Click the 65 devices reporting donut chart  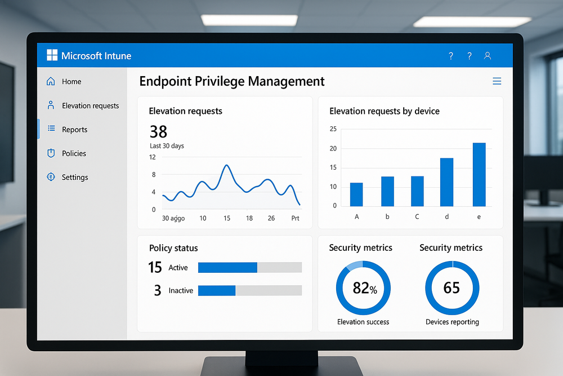(452, 288)
